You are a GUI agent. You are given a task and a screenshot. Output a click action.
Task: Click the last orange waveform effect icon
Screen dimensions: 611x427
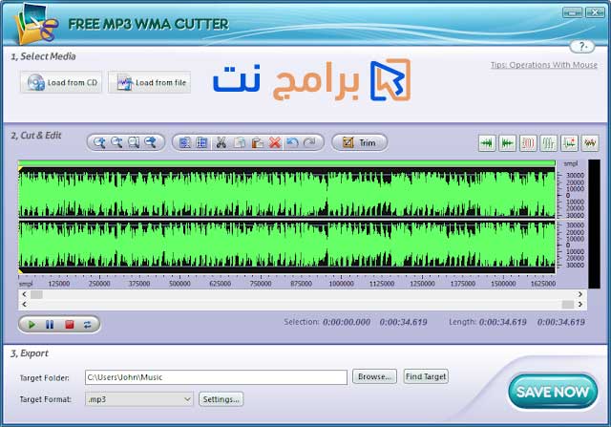[590, 143]
